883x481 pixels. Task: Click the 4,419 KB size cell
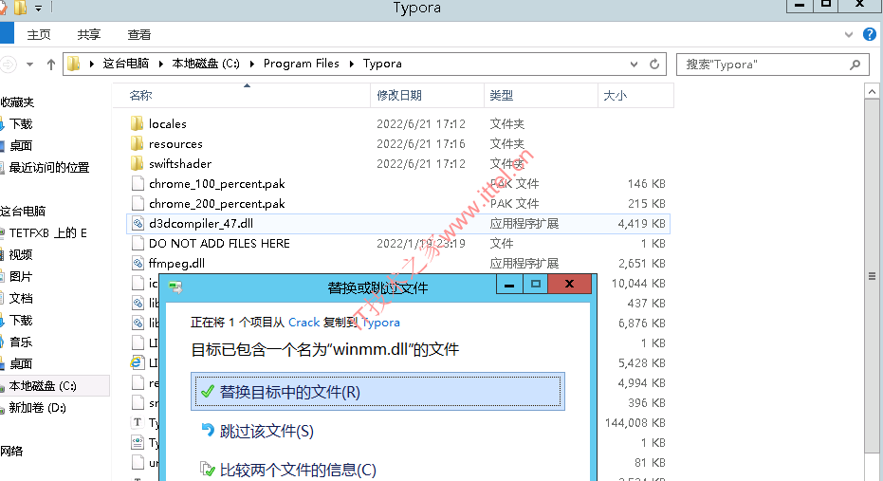tap(641, 224)
